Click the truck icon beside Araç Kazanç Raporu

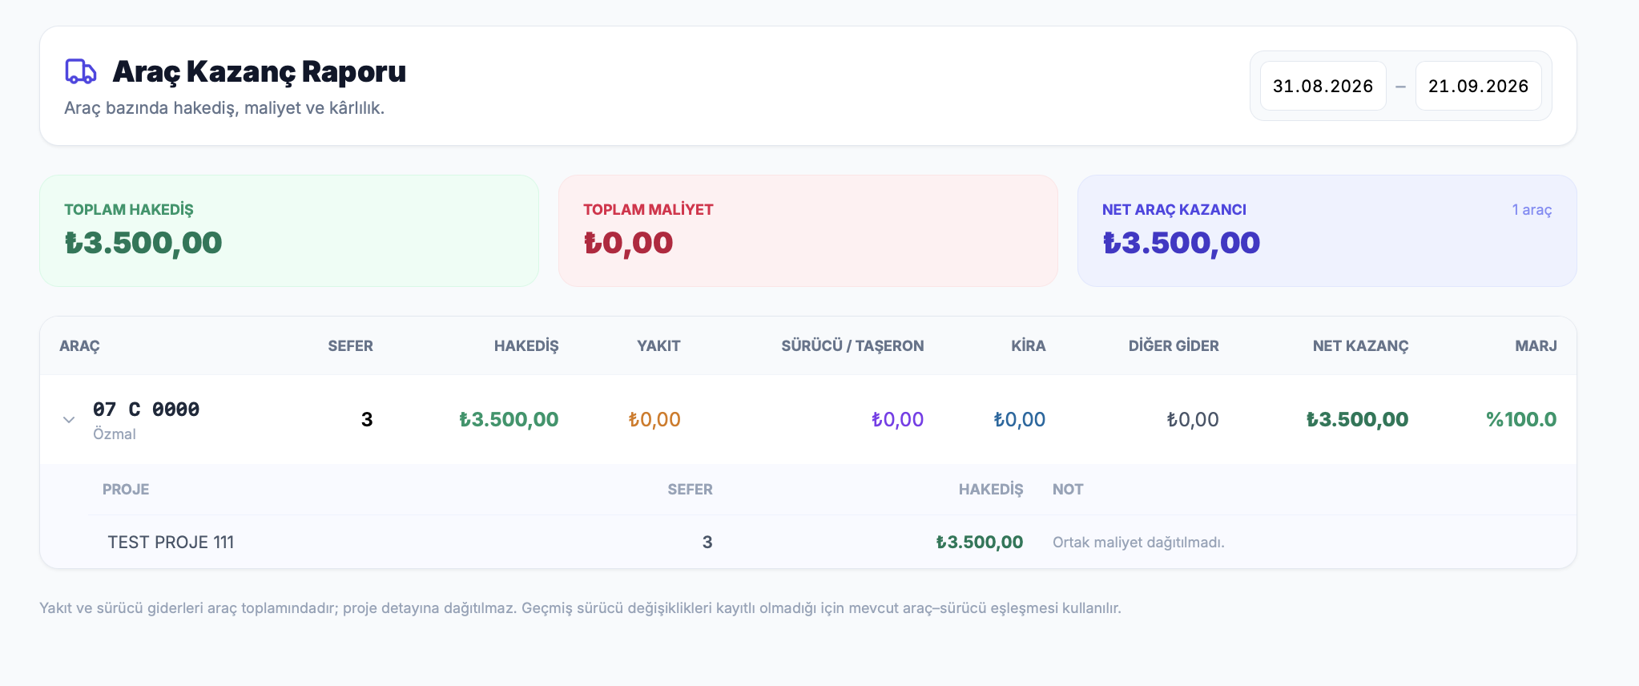80,71
